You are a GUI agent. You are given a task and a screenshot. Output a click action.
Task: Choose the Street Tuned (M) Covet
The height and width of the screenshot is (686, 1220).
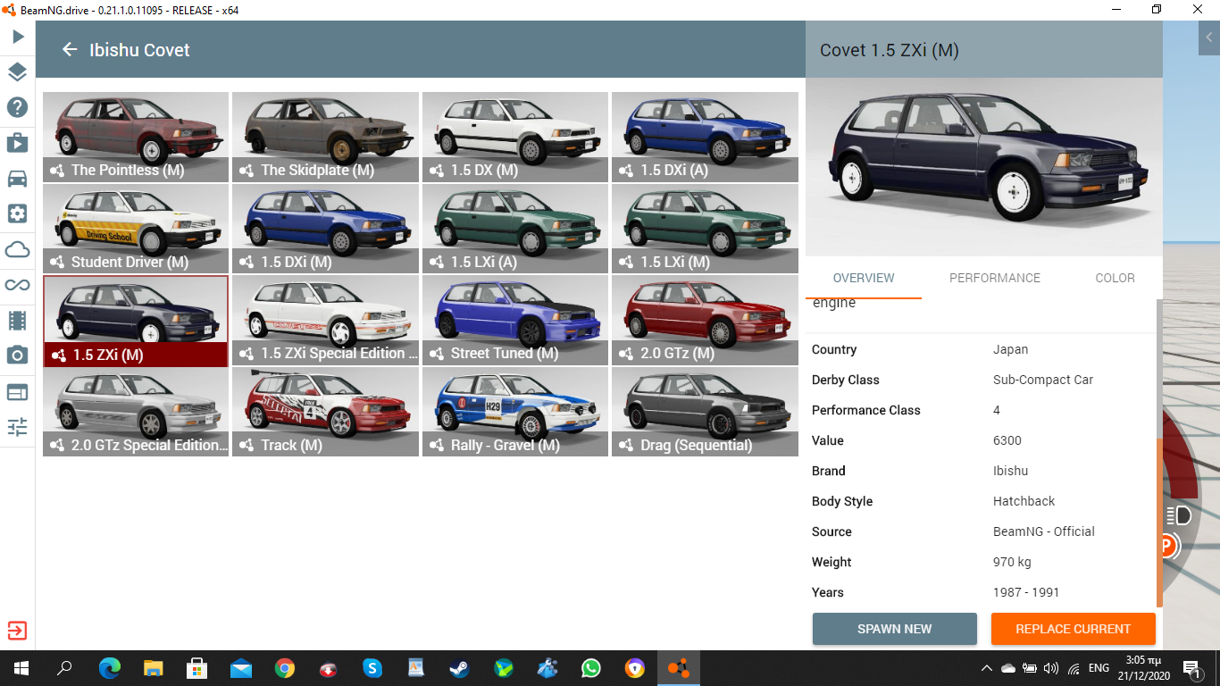515,321
